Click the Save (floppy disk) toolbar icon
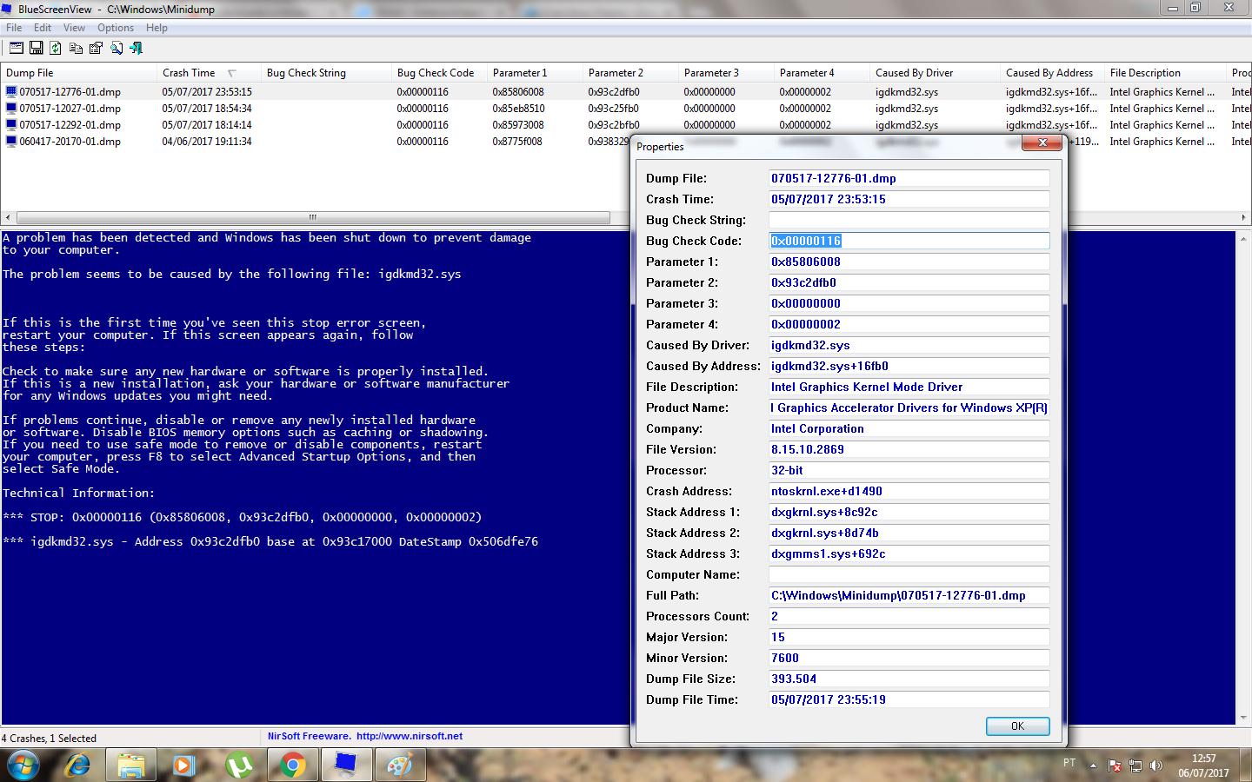The height and width of the screenshot is (782, 1252). (x=37, y=48)
